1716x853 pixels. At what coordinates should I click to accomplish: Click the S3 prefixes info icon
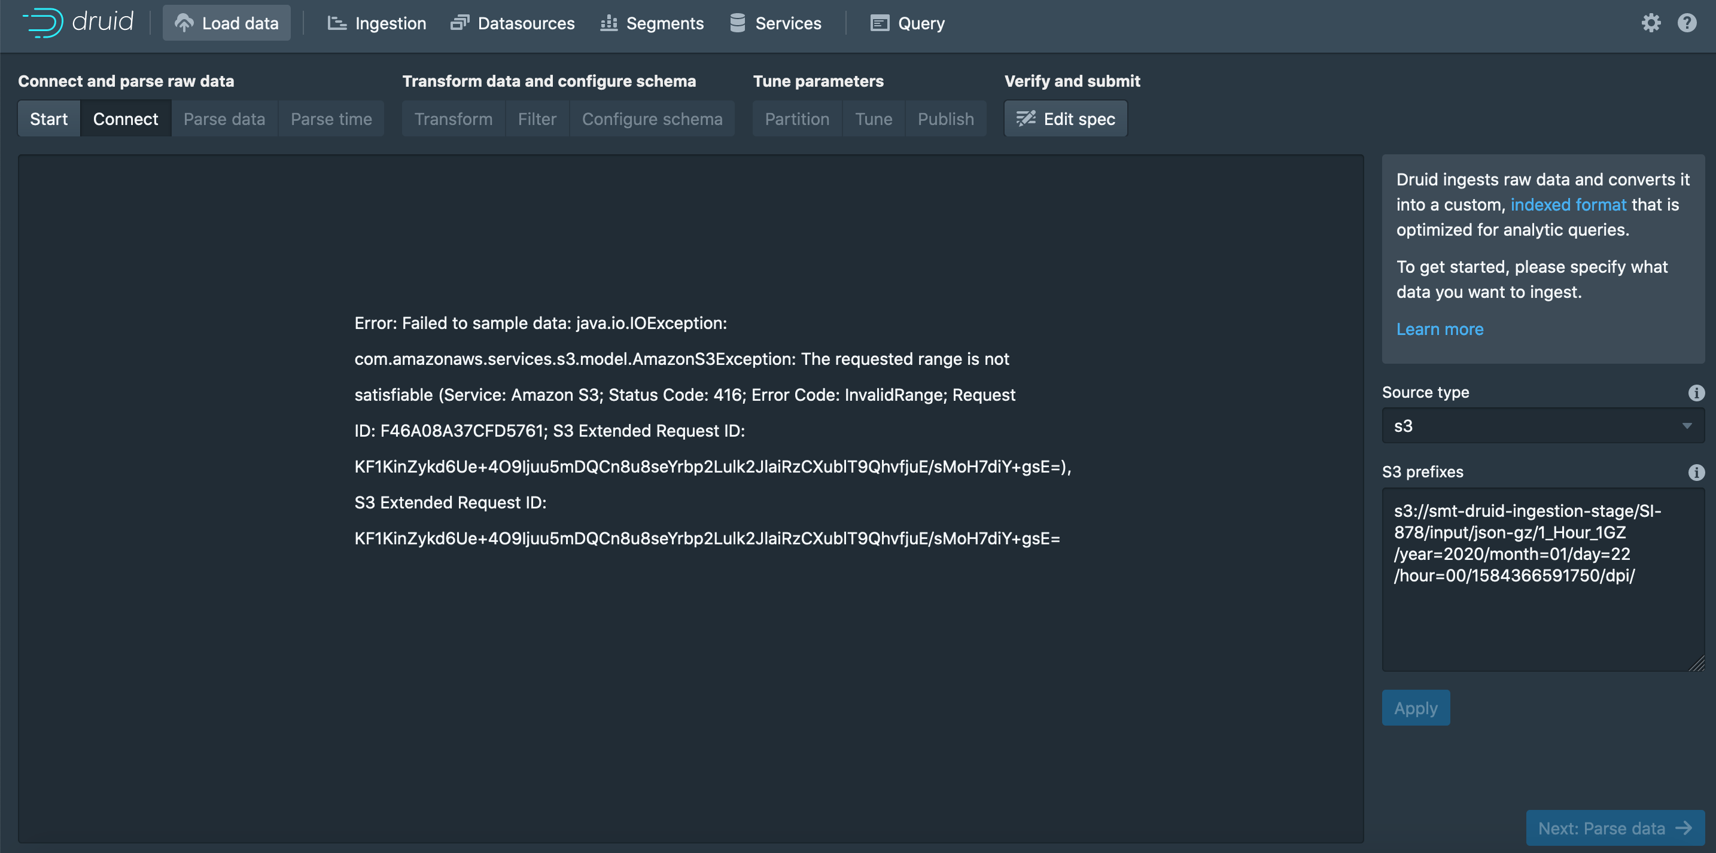point(1696,472)
